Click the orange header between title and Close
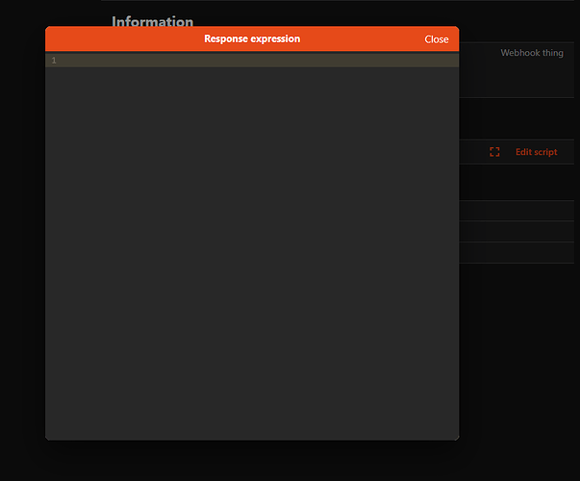The width and height of the screenshot is (580, 481). click(362, 38)
